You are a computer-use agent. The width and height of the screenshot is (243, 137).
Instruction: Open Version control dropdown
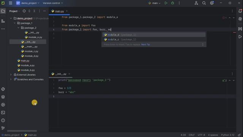pos(53,3)
